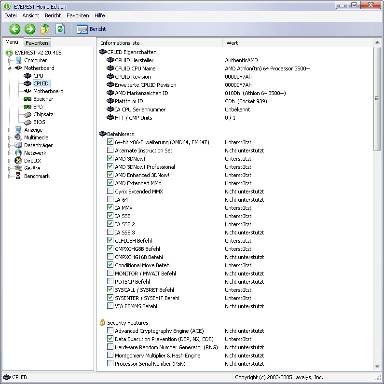384x384 pixels.
Task: Click the Plattform ID row icon
Action: pyautogui.click(x=110, y=101)
